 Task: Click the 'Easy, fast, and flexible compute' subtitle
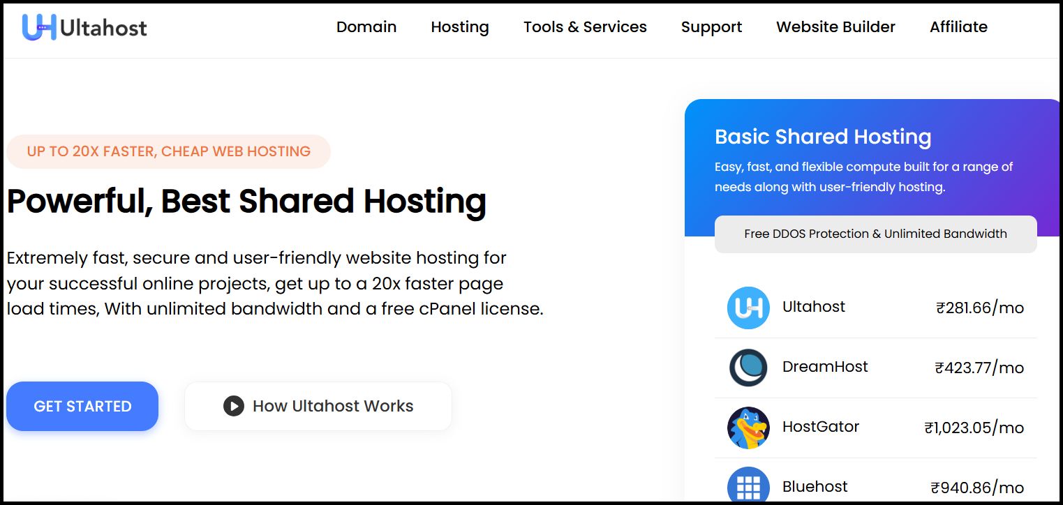863,177
